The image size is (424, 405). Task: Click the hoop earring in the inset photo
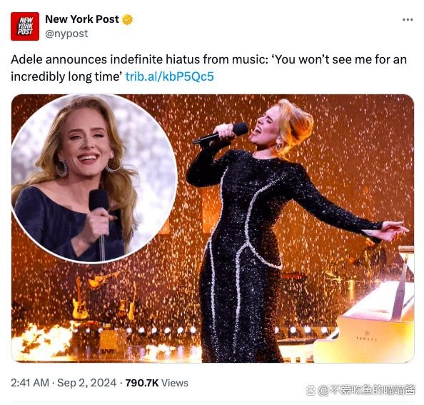(x=63, y=169)
